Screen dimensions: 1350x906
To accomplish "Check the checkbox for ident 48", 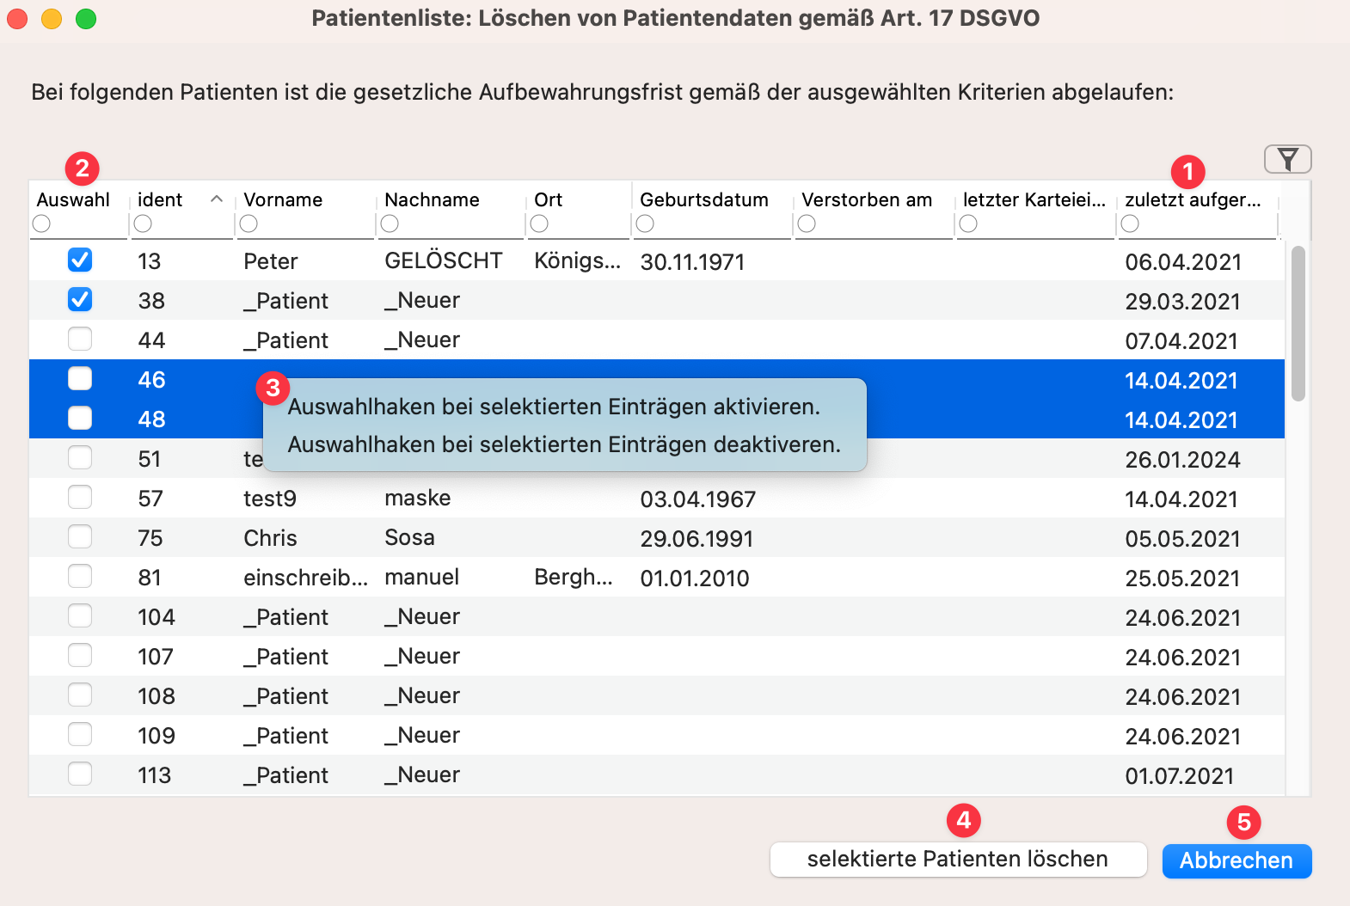I will 80,418.
